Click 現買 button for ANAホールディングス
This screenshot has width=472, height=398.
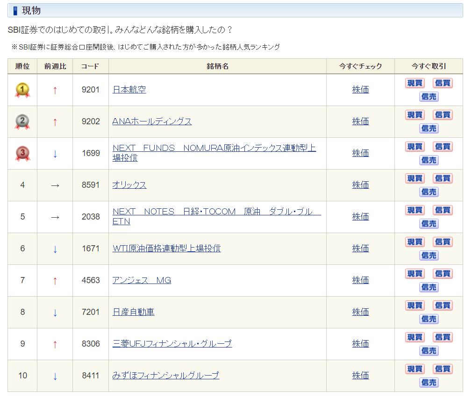click(415, 115)
